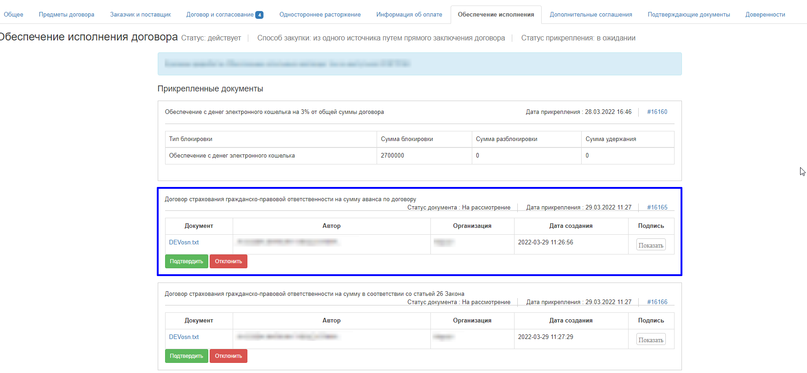Show signature for document #16165
807x373 pixels.
pos(651,245)
